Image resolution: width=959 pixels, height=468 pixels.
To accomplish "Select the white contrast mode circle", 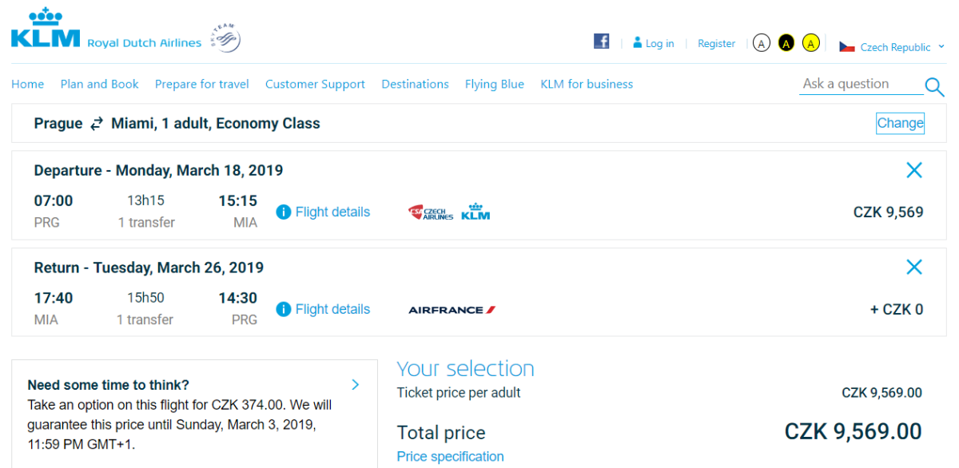I will pos(762,43).
